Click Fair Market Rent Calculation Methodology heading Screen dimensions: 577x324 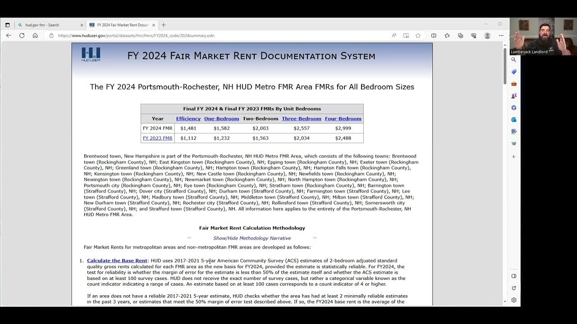pyautogui.click(x=252, y=228)
